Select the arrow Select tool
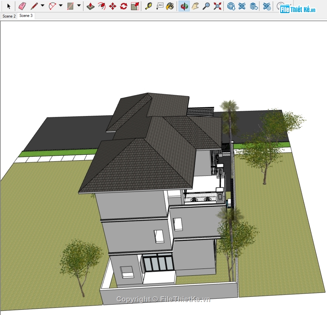 click(x=9, y=6)
